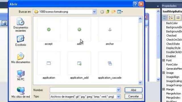Select the anchor icon file

[110, 29]
